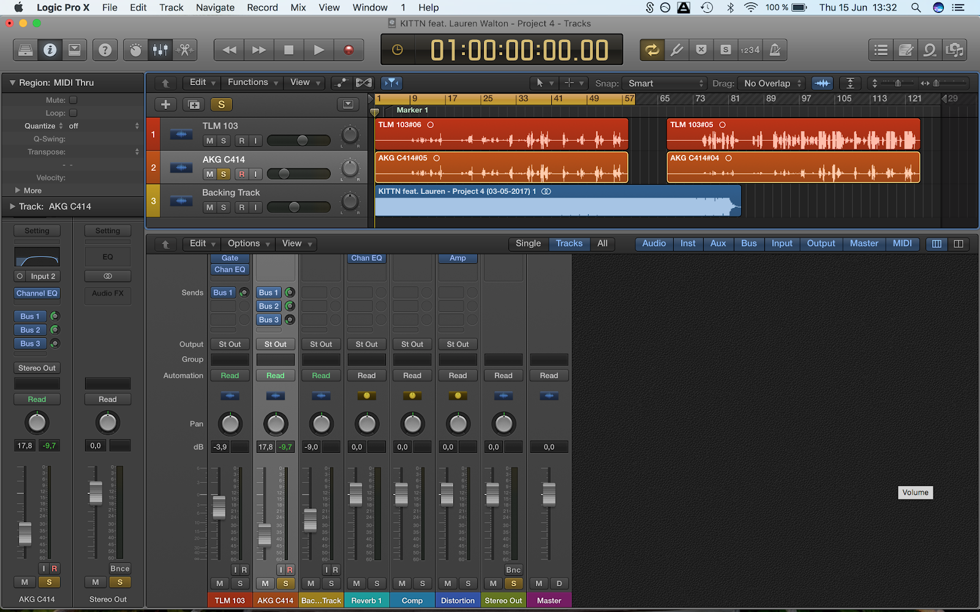
Task: Click Stereo Out output slot in inspector
Action: pyautogui.click(x=37, y=368)
